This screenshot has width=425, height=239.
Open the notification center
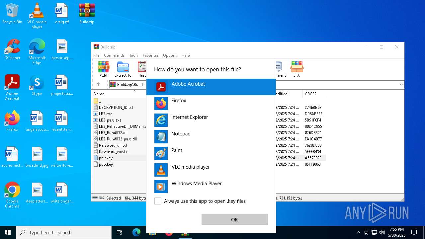[x=414, y=232]
